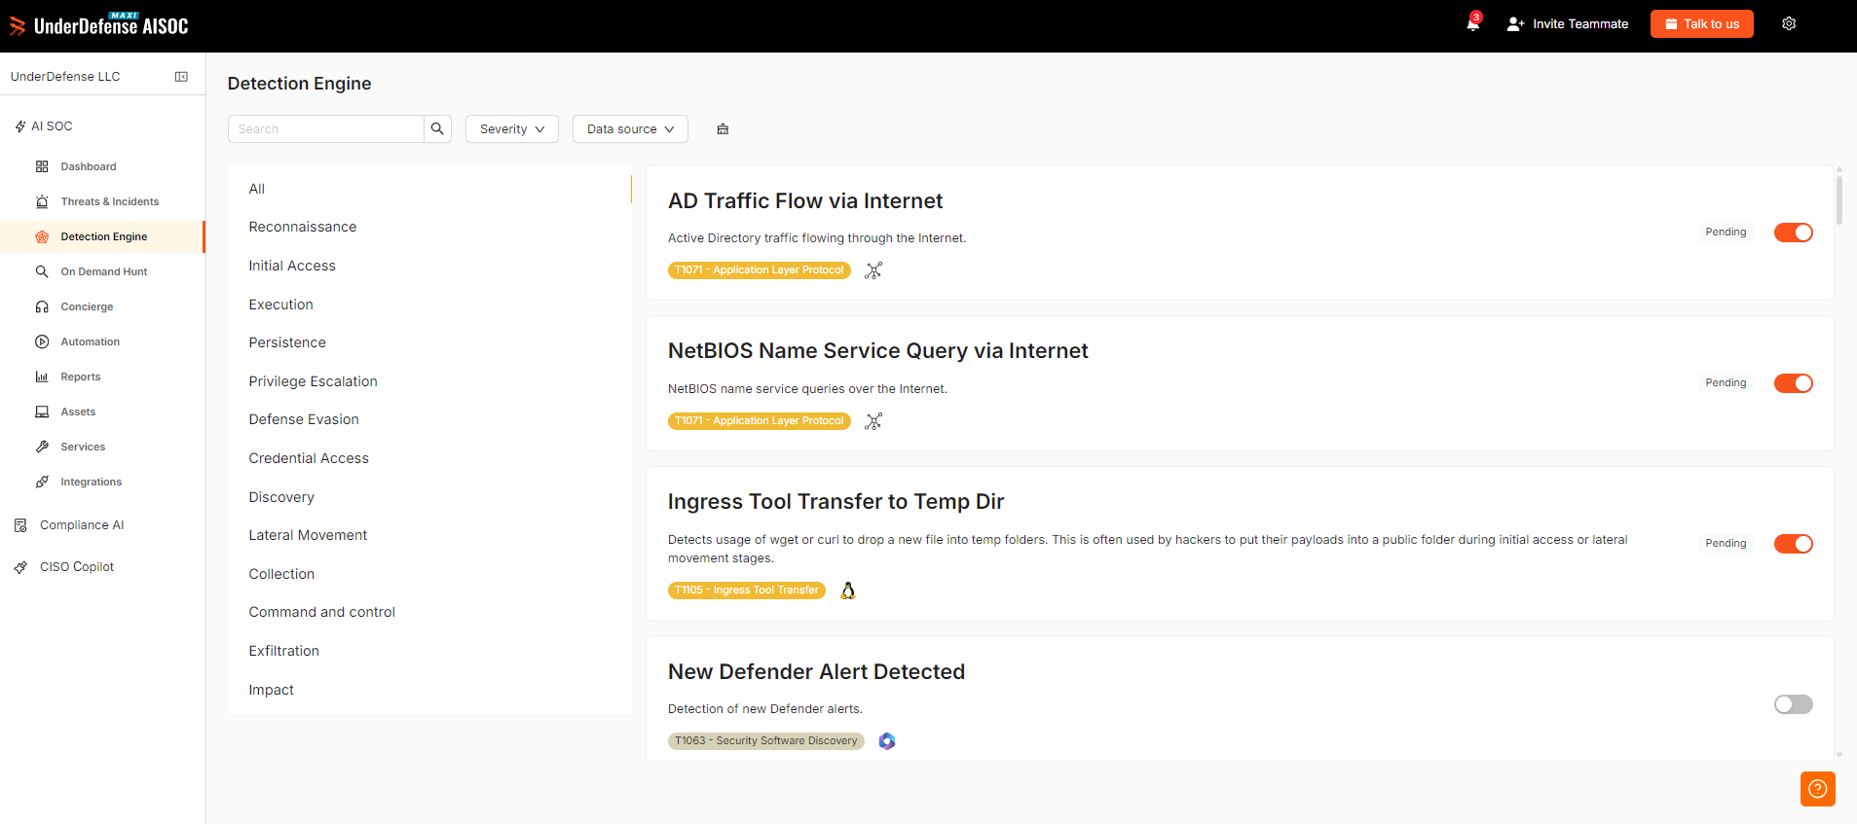Click Defender icon on New Defender Alert card
This screenshot has width=1857, height=824.
(887, 741)
